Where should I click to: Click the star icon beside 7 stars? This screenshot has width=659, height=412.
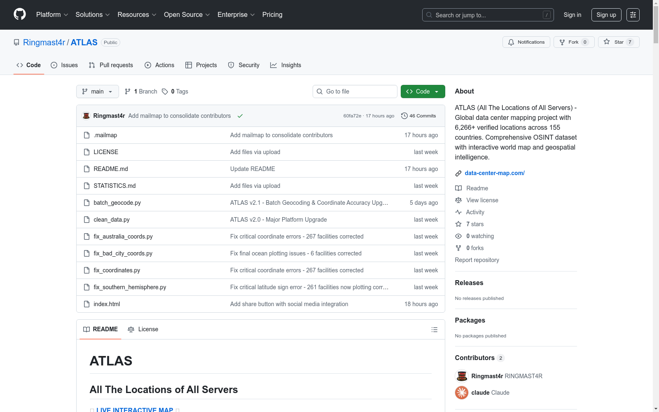tap(458, 224)
